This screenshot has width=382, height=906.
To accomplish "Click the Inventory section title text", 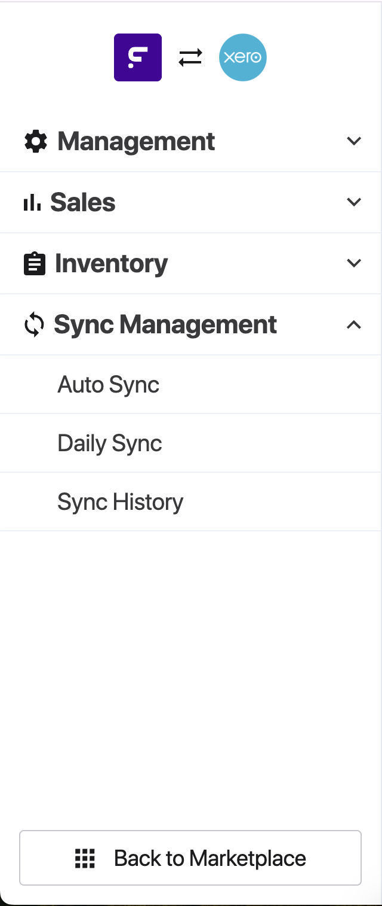I will (112, 264).
